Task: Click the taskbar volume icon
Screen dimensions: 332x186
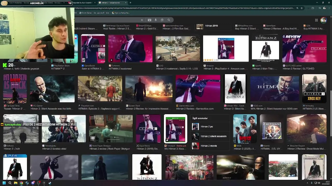Action: [x=319, y=183]
